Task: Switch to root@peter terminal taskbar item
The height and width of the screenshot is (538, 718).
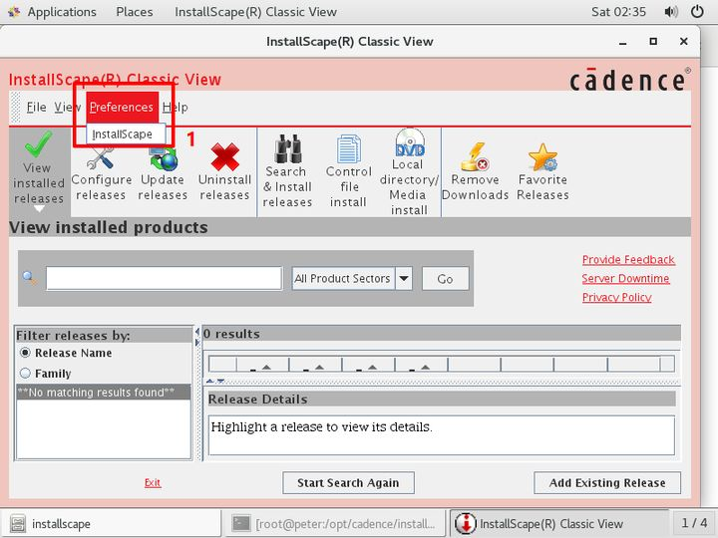Action: [333, 523]
